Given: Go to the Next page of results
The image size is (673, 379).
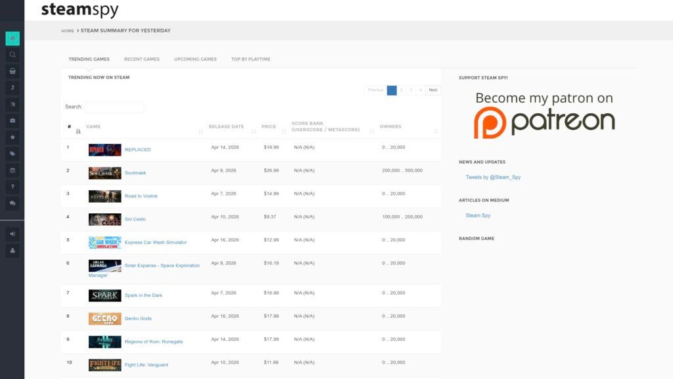Looking at the screenshot, I should [432, 90].
